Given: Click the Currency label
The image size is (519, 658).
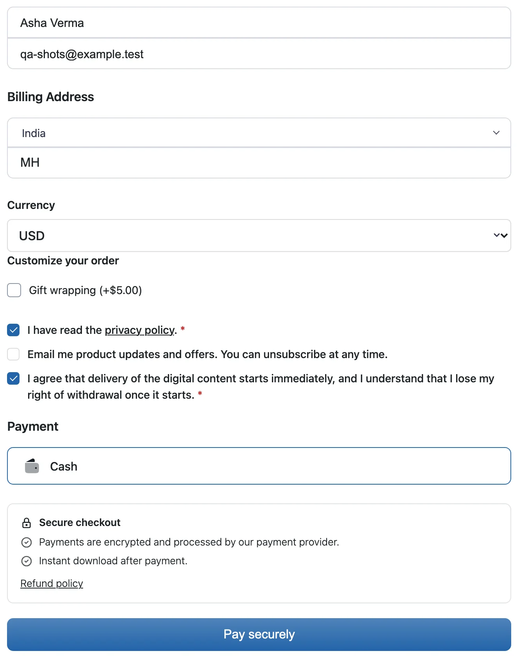Looking at the screenshot, I should 31,205.
